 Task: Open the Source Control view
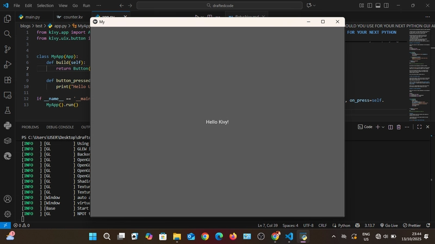(8, 49)
